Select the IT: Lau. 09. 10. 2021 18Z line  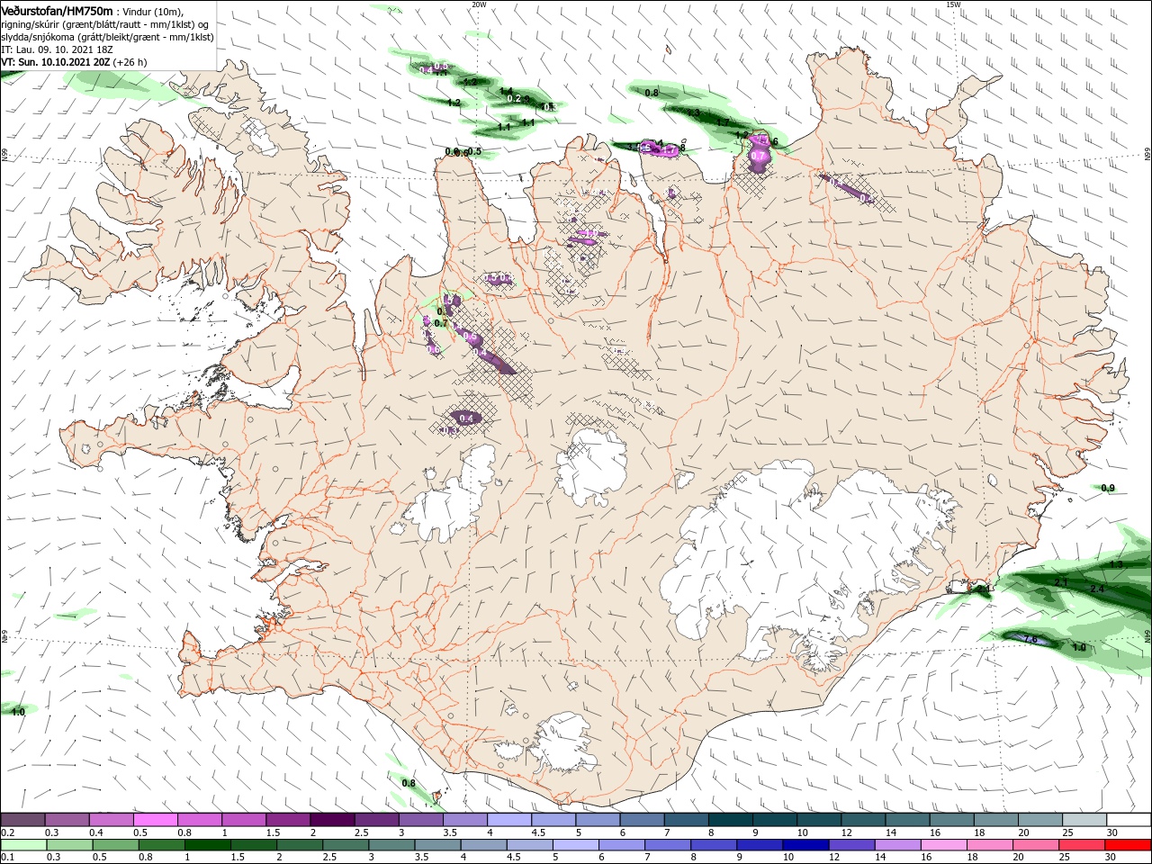(x=57, y=49)
